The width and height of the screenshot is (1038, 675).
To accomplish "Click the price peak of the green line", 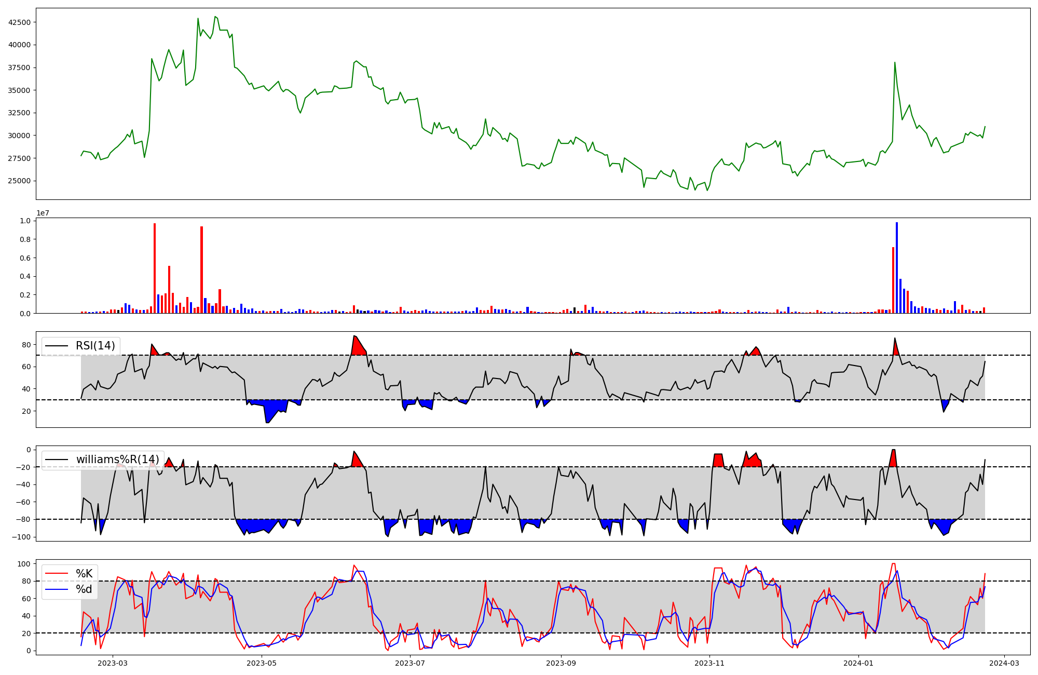I will click(215, 17).
